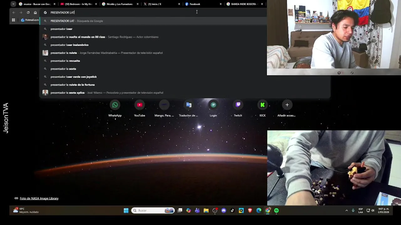401x225 pixels.
Task: Show hidden system tray icons
Action: tap(346, 211)
